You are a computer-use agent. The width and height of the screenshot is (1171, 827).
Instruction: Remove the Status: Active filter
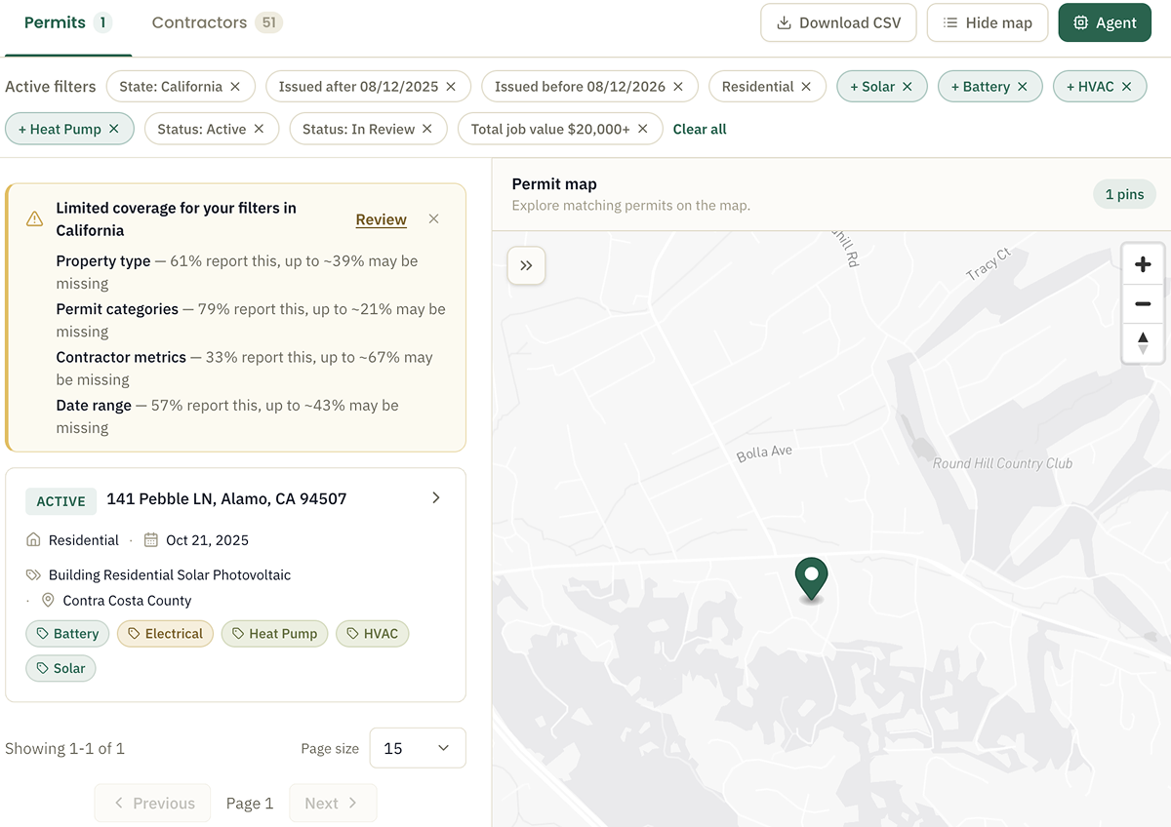click(x=259, y=129)
